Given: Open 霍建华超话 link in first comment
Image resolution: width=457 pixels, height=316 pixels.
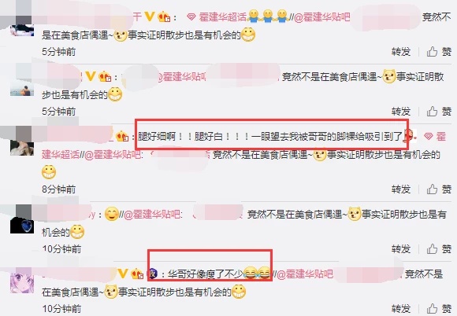Looking at the screenshot, I should tap(217, 17).
